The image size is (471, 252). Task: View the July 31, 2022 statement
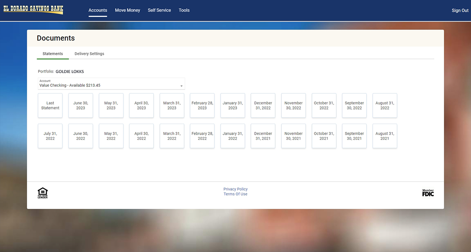[50, 136]
